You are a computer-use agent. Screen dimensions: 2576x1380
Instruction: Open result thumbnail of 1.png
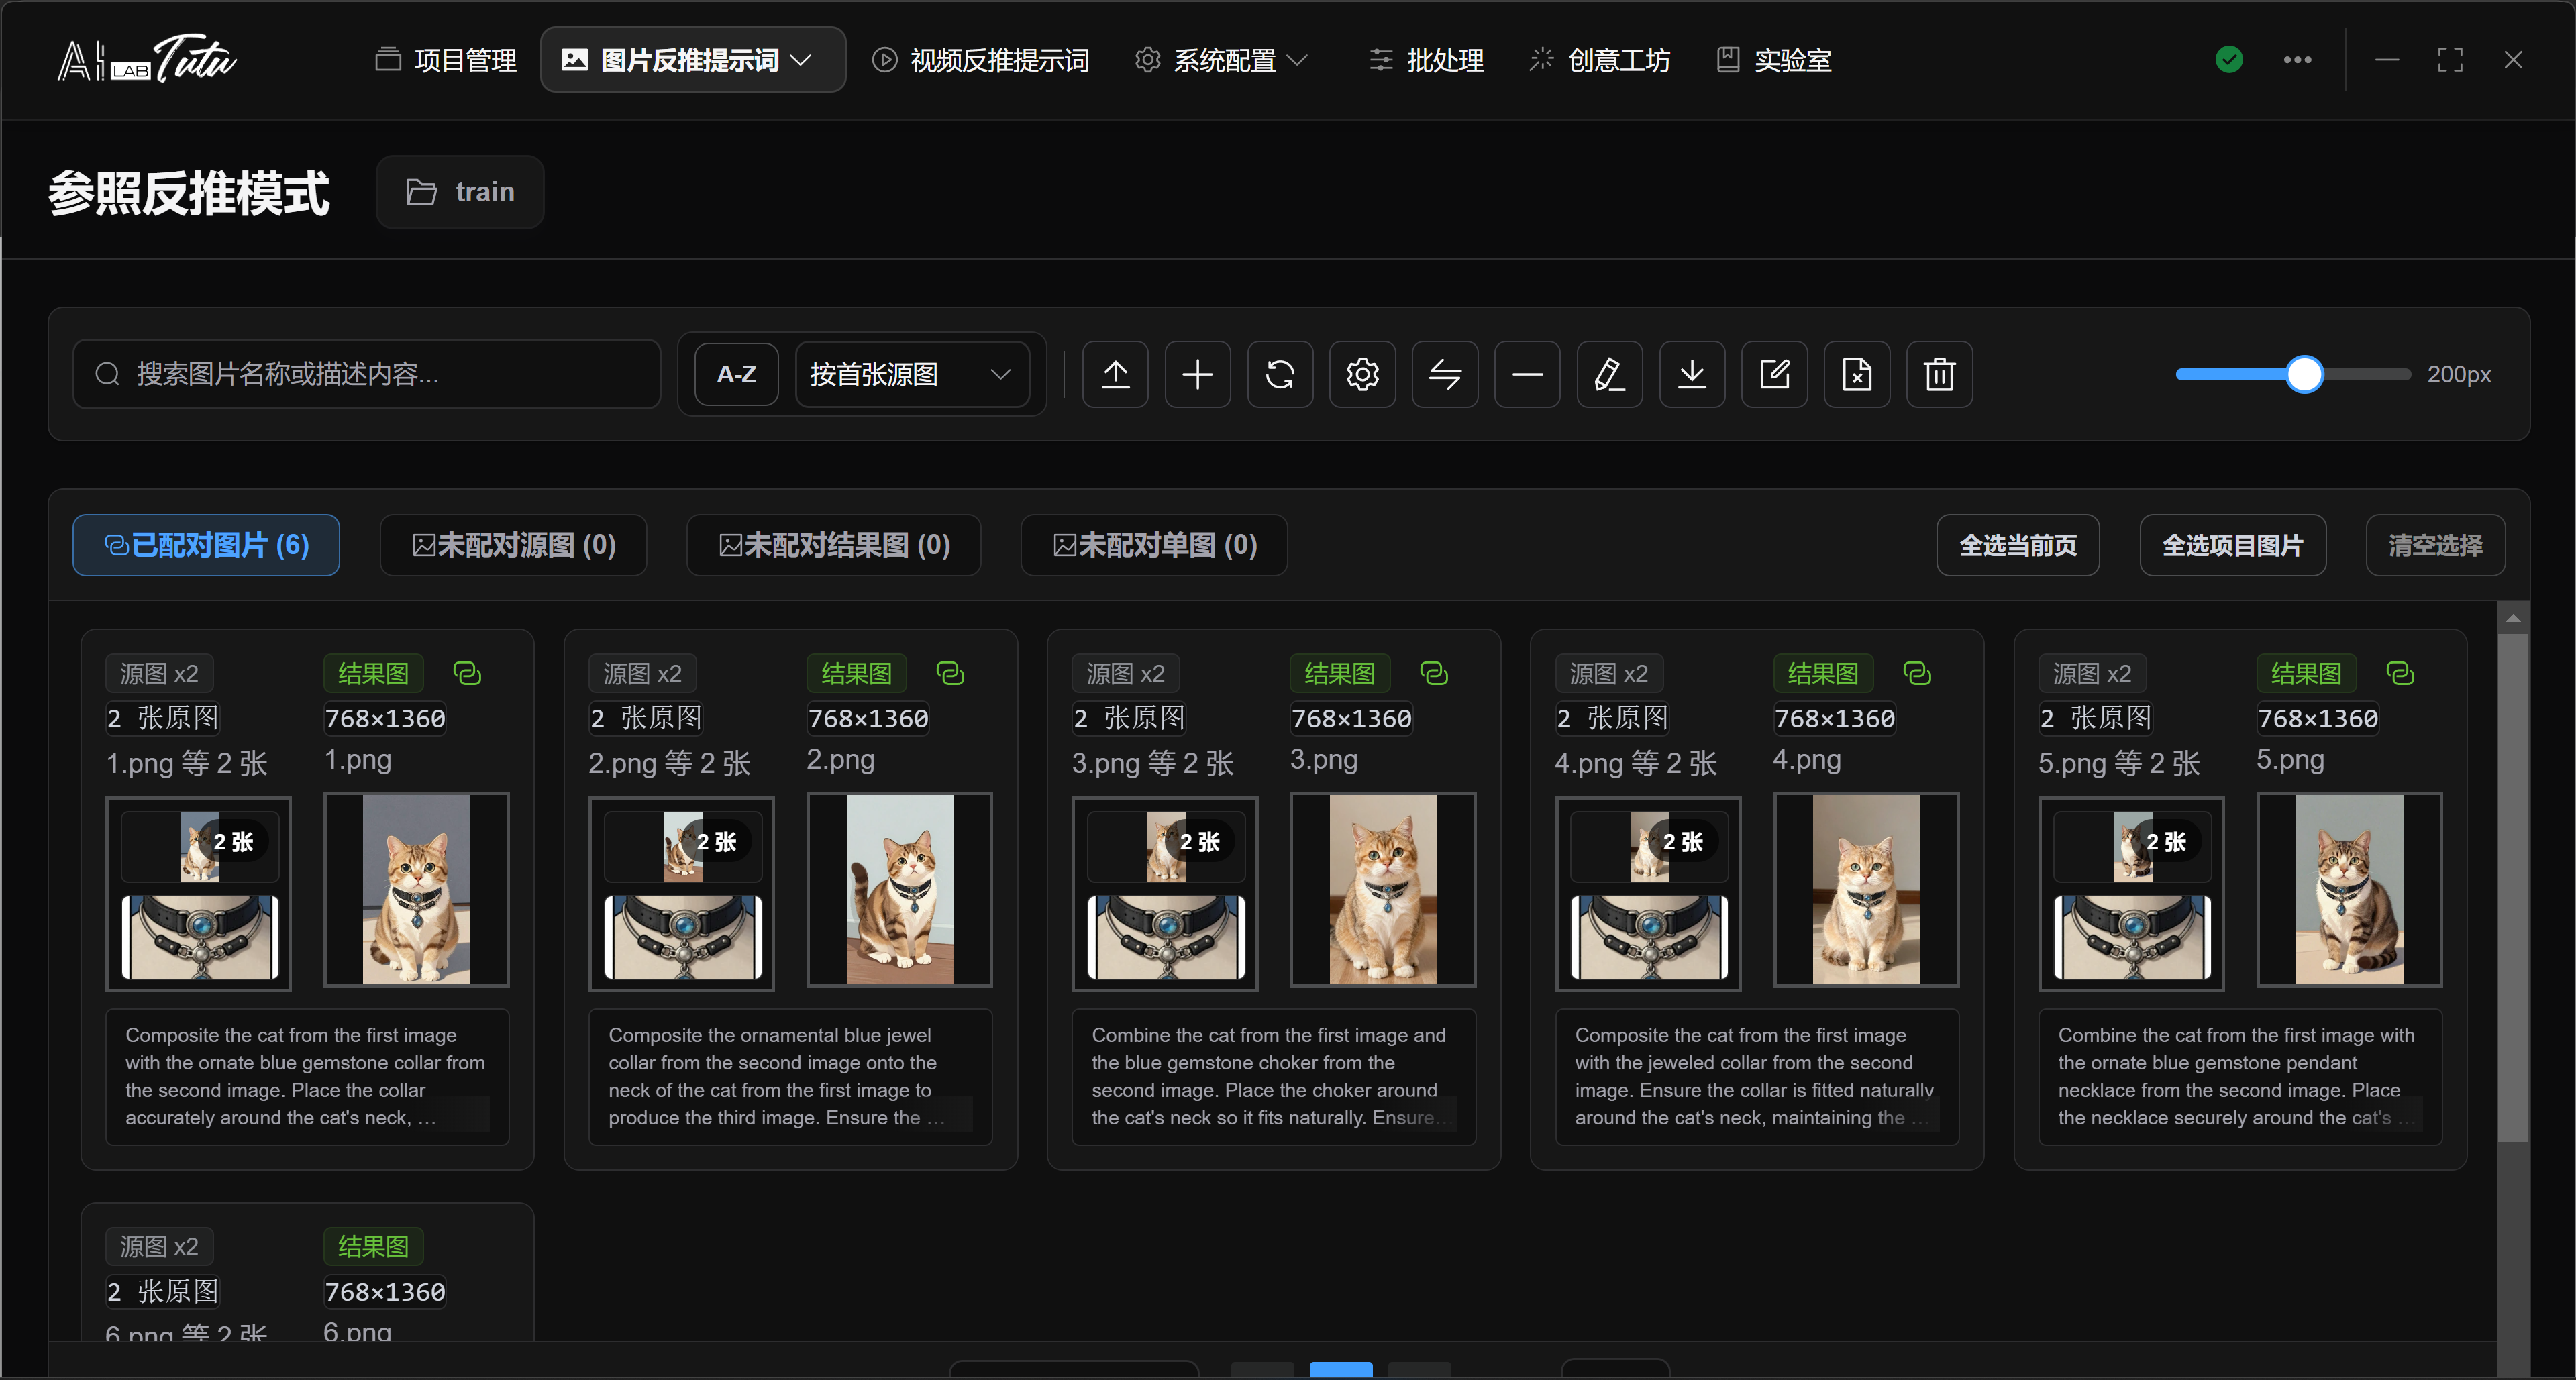pos(416,890)
